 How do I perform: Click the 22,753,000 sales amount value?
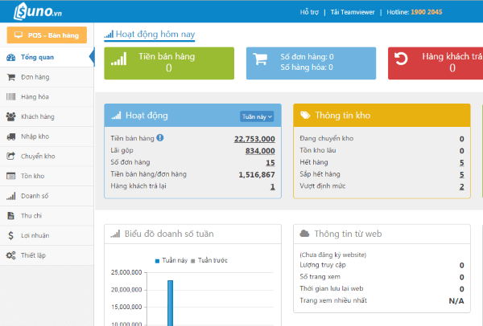[254, 139]
